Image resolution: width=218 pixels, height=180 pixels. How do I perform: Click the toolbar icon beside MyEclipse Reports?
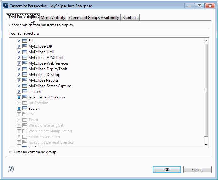coord(24,80)
